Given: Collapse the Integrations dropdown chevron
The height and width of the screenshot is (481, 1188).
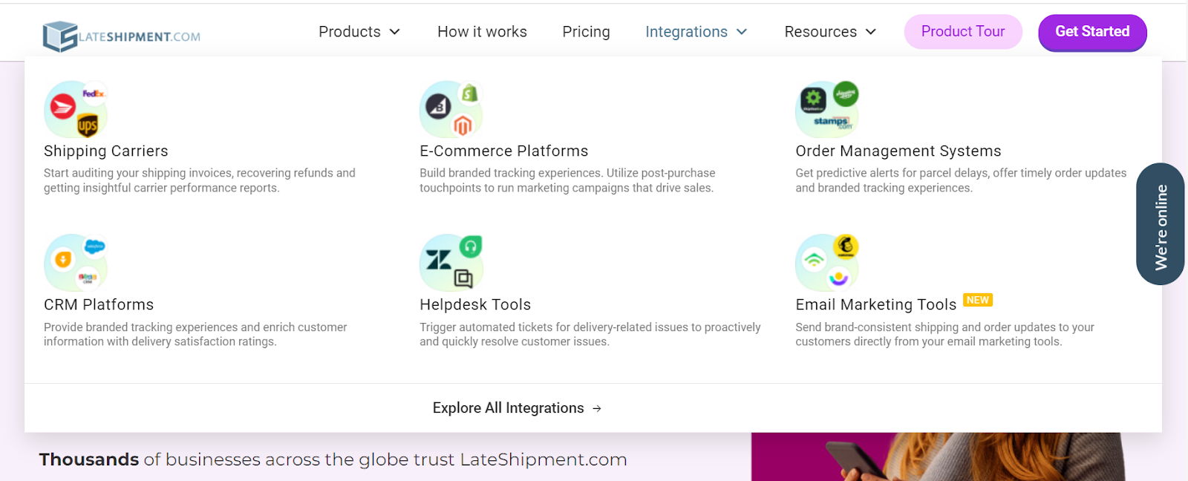Looking at the screenshot, I should pyautogui.click(x=742, y=32).
